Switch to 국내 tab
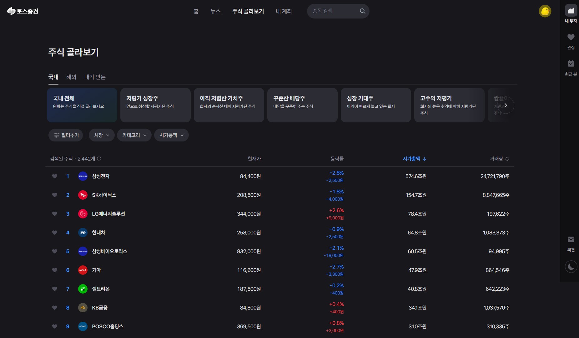The height and width of the screenshot is (338, 579). 53,77
